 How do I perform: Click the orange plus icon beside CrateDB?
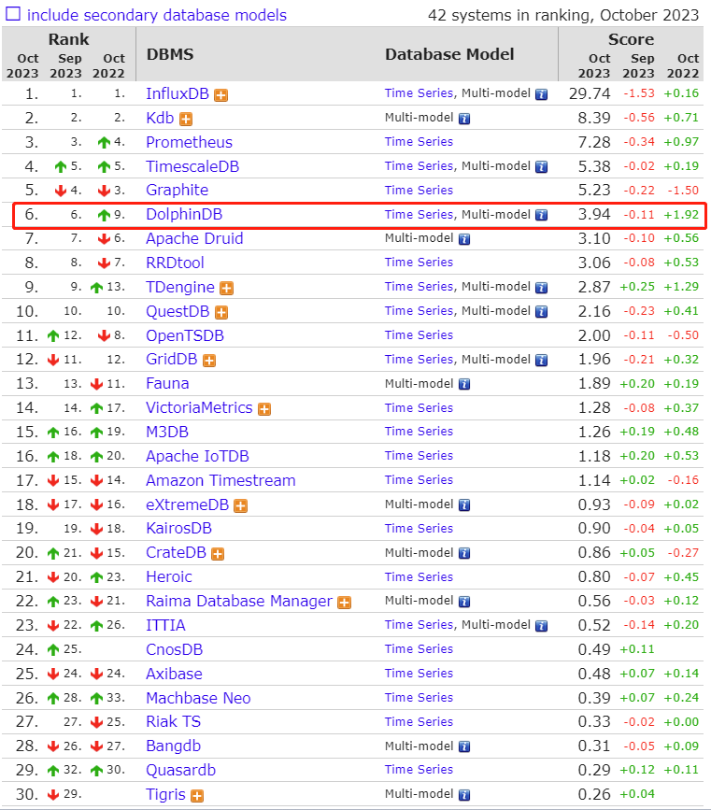tap(218, 554)
